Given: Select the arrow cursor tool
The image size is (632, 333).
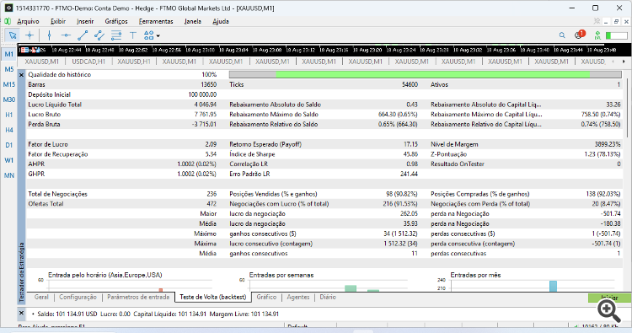Looking at the screenshot, I should tap(13, 35).
